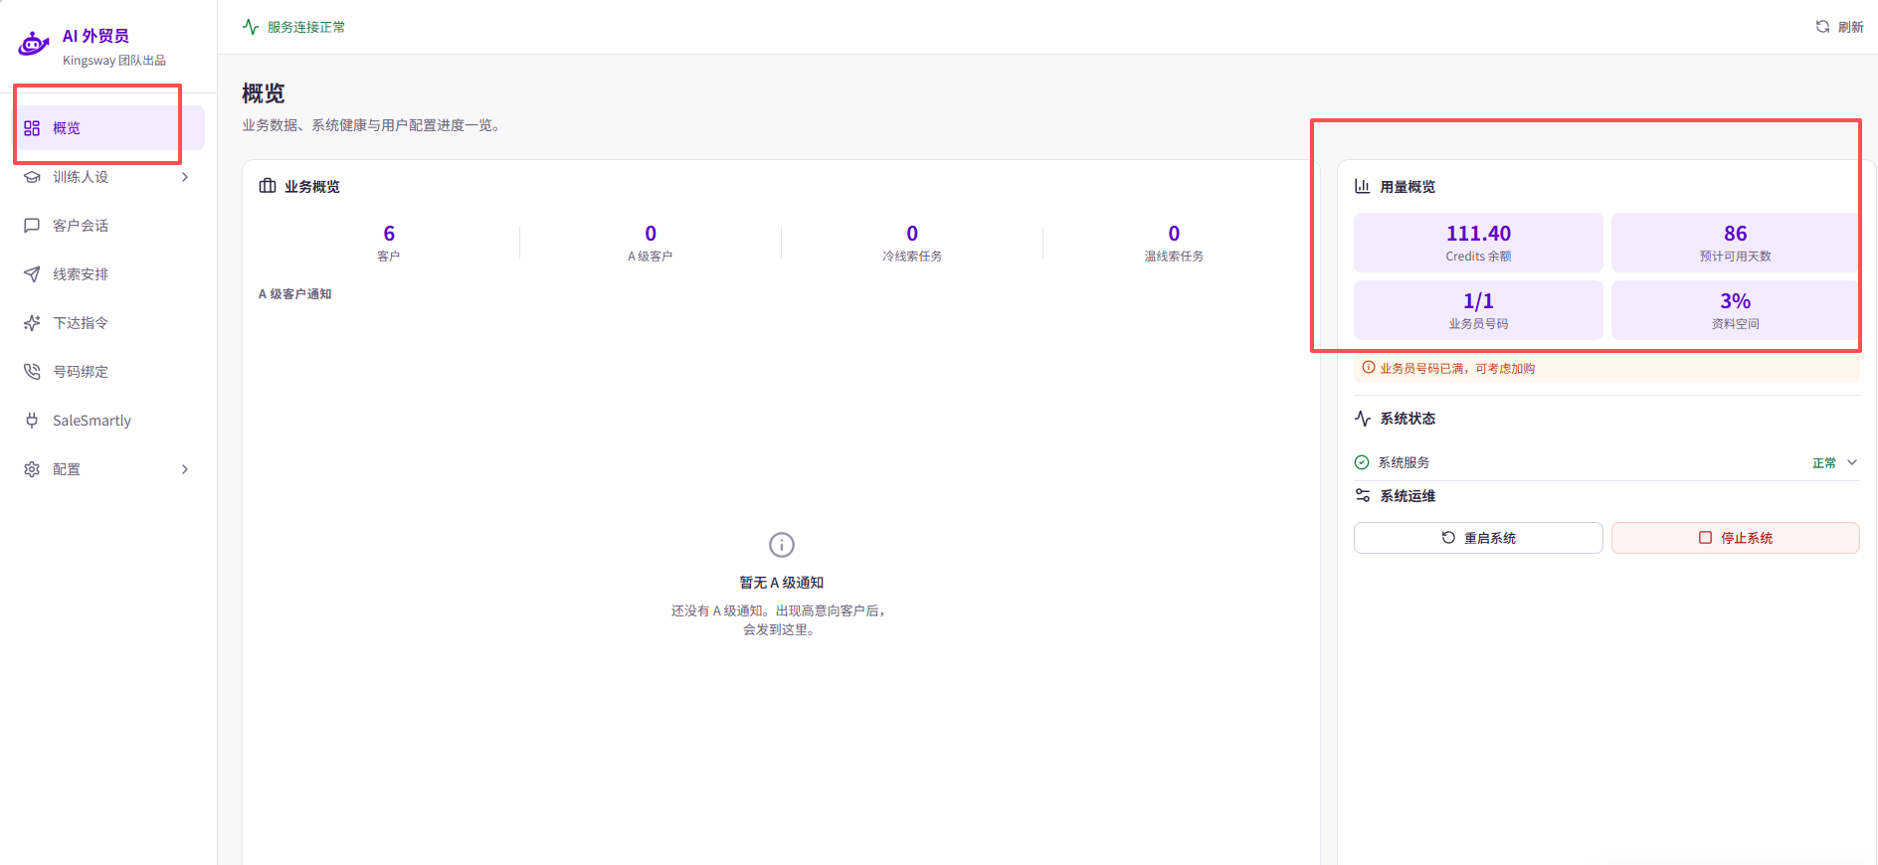Open the 客户会话 menu item

pos(109,226)
